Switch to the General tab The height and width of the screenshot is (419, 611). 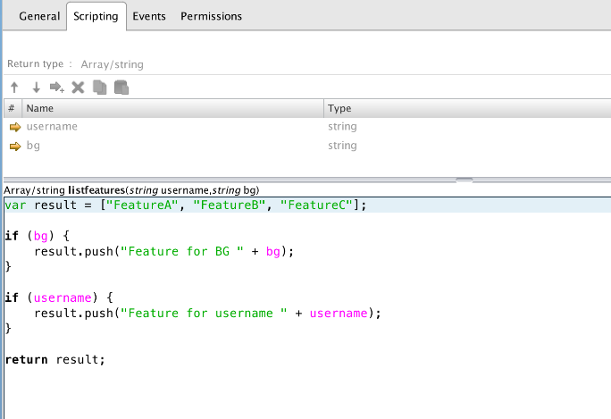pos(39,16)
